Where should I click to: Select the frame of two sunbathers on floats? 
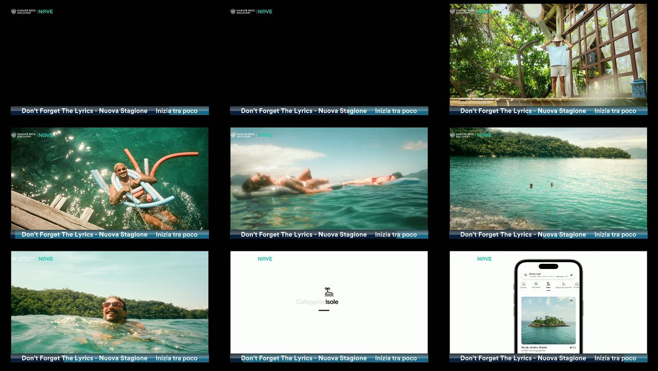coord(329,179)
